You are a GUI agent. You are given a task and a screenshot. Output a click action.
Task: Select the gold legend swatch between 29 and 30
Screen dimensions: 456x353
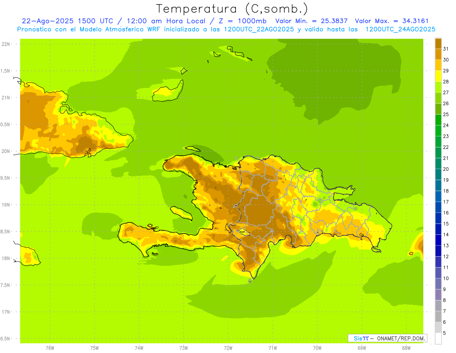pyautogui.click(x=438, y=65)
